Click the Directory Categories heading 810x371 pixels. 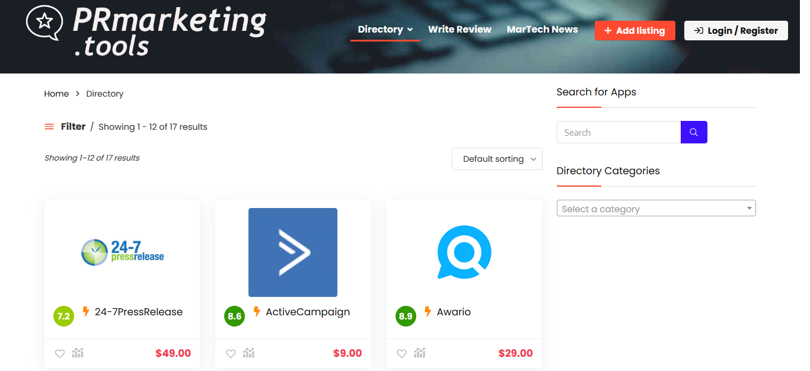pos(608,171)
